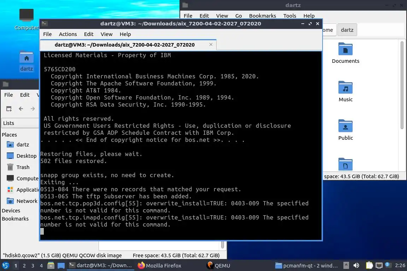Open the View menu in the dartz file manager
This screenshot has width=407, height=271.
point(222,16)
